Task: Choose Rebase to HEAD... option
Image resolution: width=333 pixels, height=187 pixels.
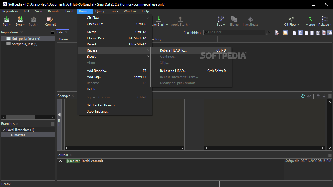Action: pyautogui.click(x=191, y=71)
